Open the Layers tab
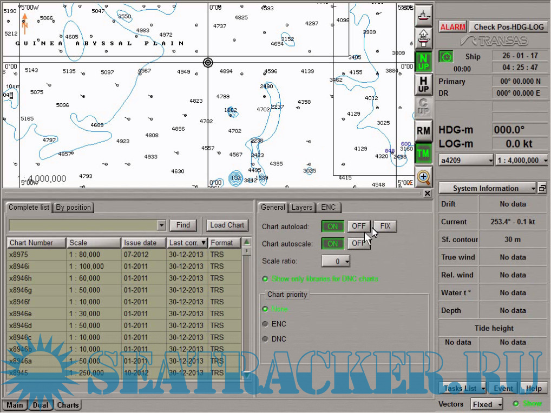This screenshot has height=413, width=551. pyautogui.click(x=301, y=207)
